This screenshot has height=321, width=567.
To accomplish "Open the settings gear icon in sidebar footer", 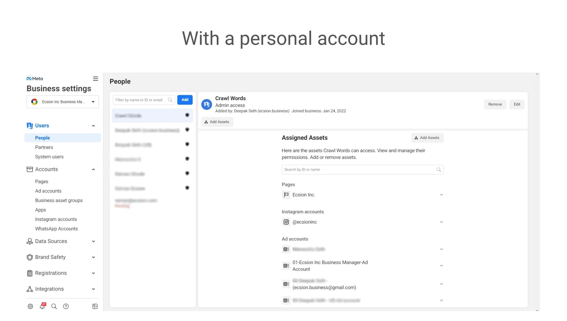I will pyautogui.click(x=30, y=306).
